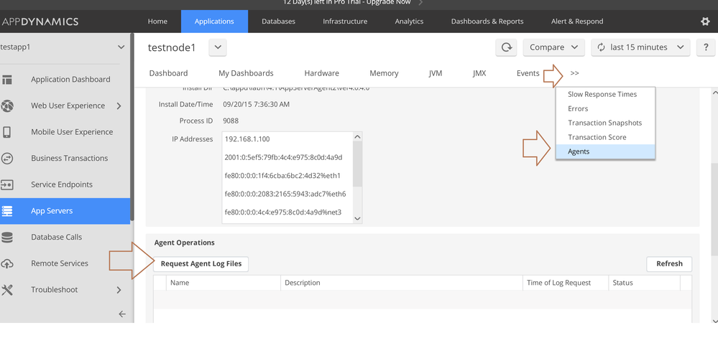This screenshot has width=718, height=343.
Task: Open Database Calls in the sidebar
Action: pyautogui.click(x=57, y=238)
